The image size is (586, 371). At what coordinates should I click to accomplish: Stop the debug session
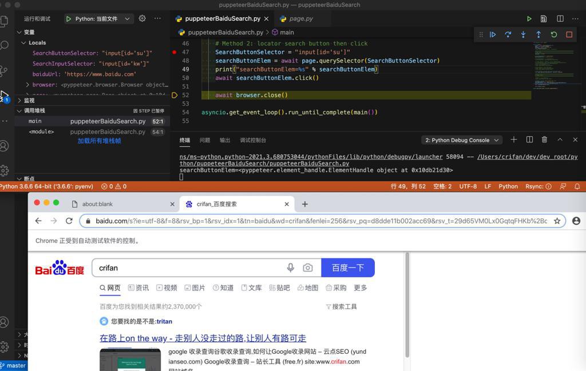coord(569,35)
